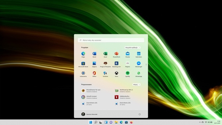Open the Kalendarz app
Screen dimensions: 222x125
click(139, 55)
